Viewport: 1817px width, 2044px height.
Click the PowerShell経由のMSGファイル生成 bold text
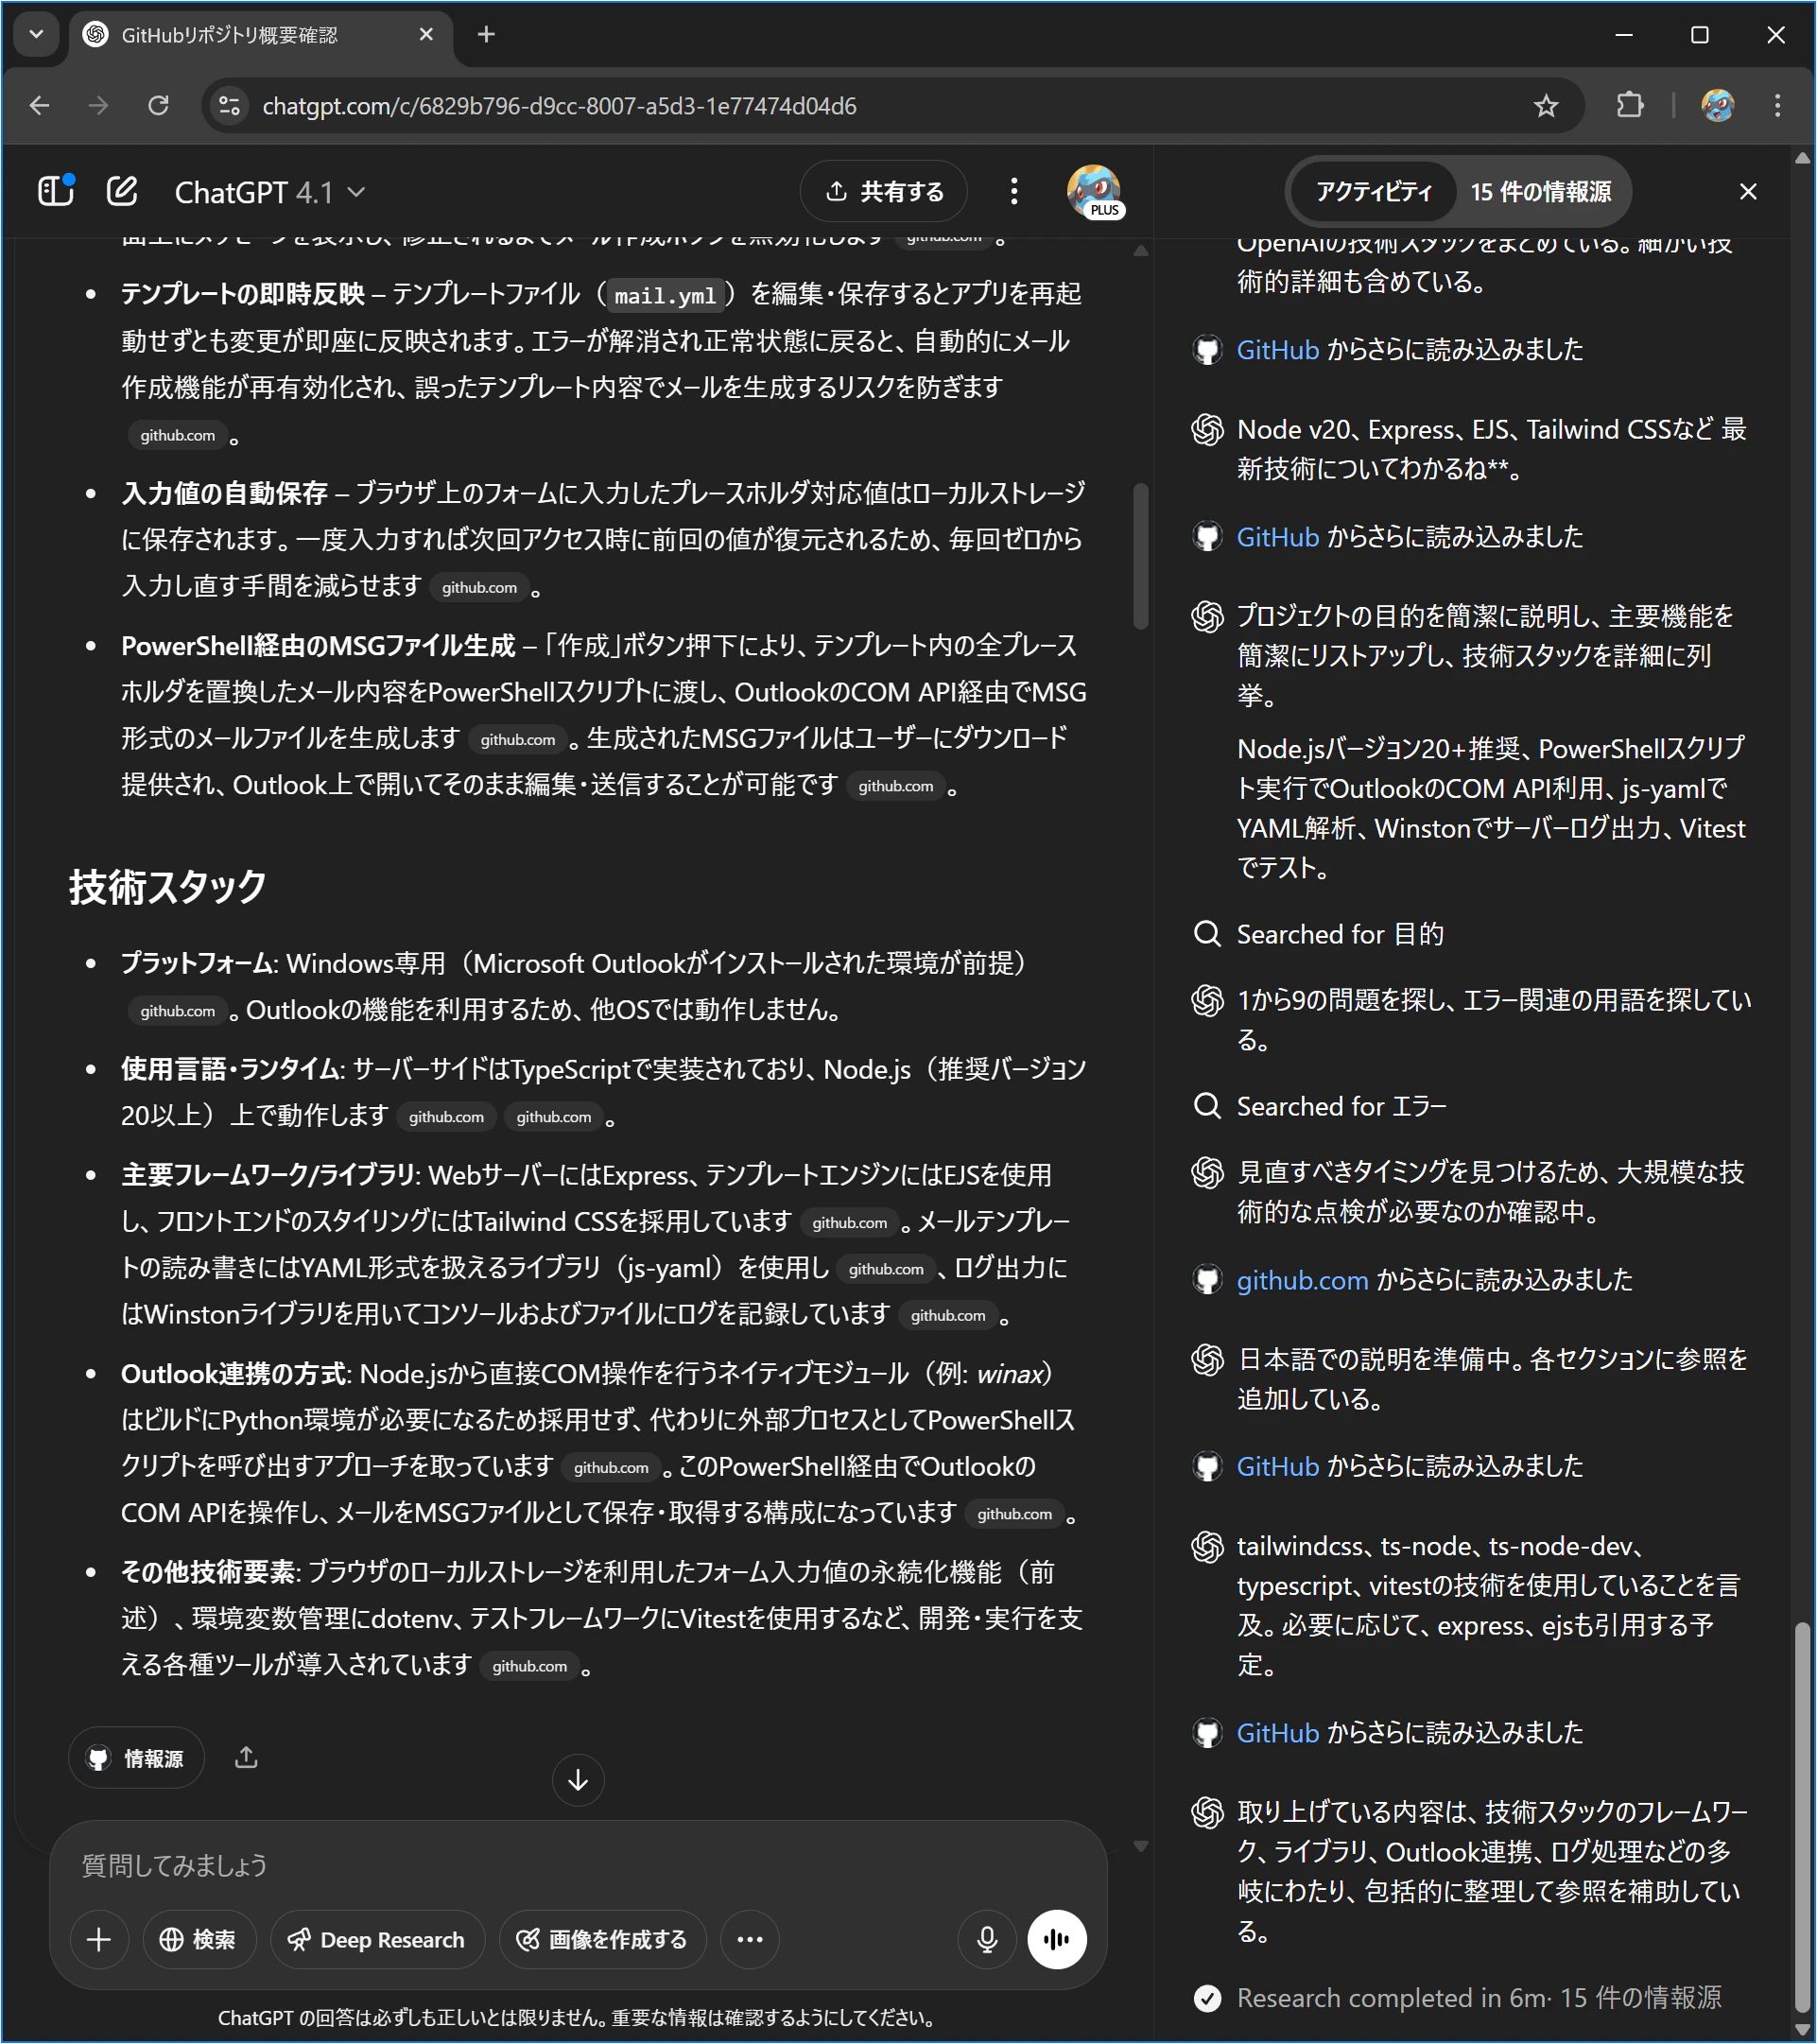point(317,646)
